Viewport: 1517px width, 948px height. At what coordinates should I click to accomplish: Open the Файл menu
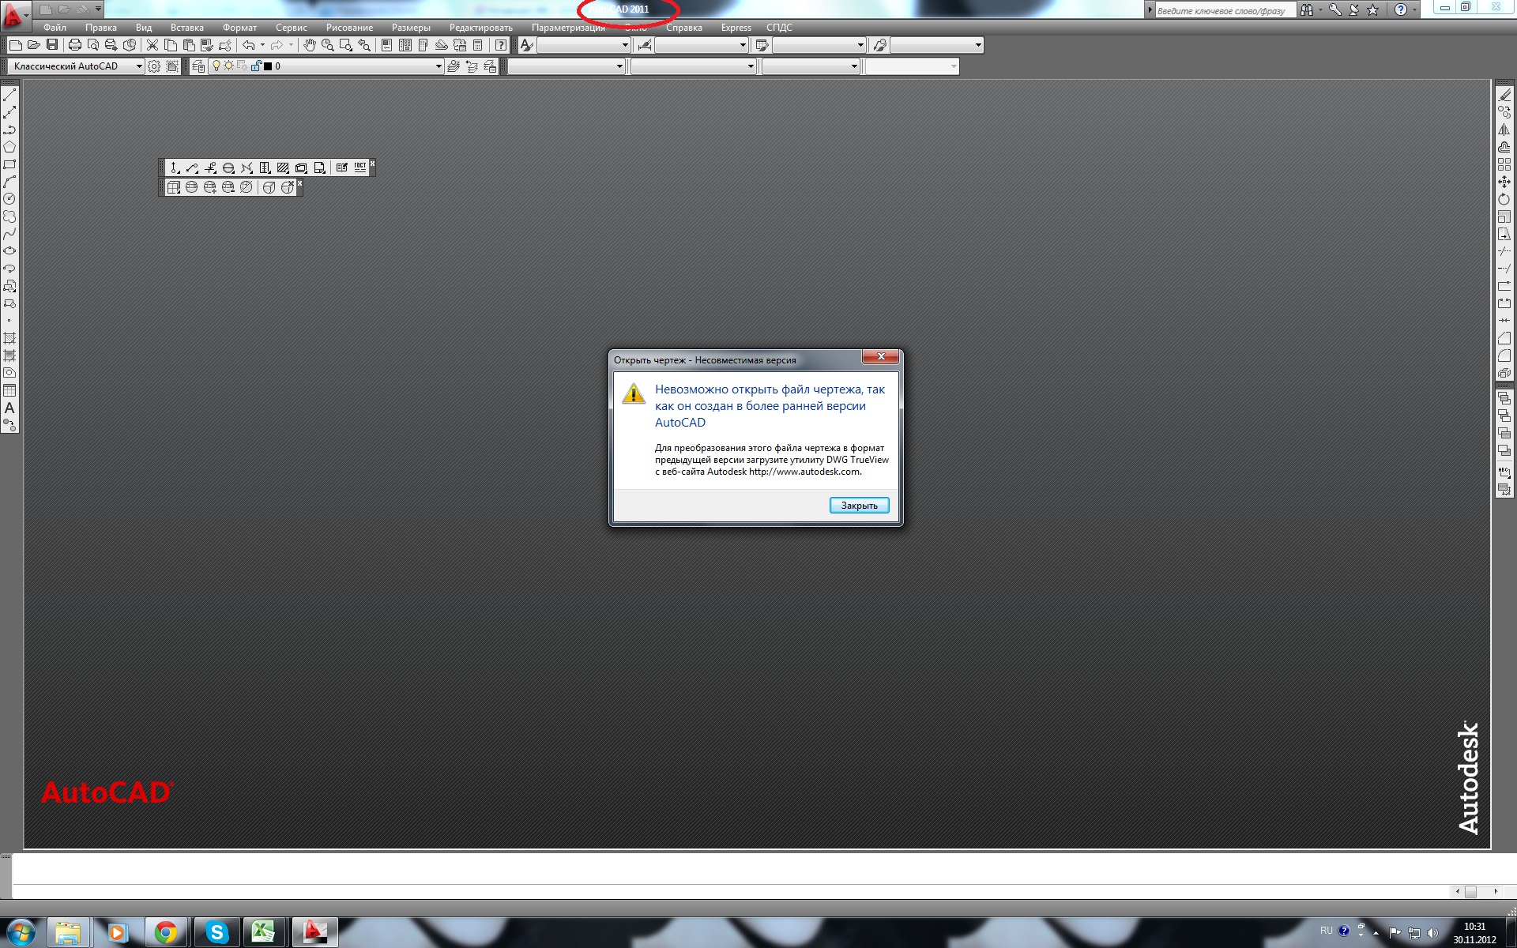[x=55, y=28]
